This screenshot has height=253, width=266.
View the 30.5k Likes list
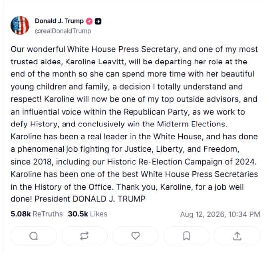pos(88,214)
